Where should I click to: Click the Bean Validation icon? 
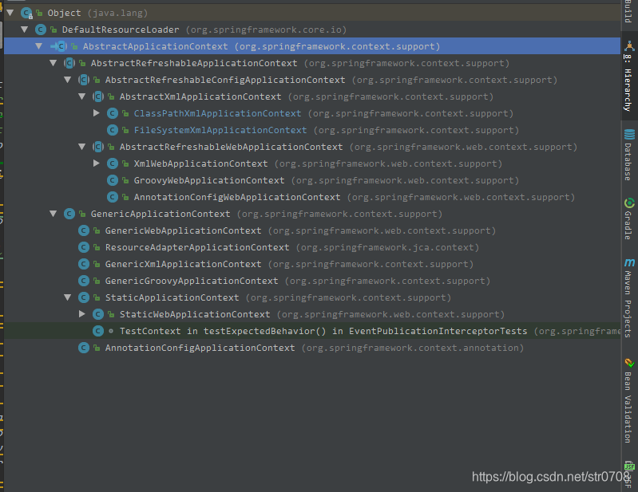(x=629, y=363)
